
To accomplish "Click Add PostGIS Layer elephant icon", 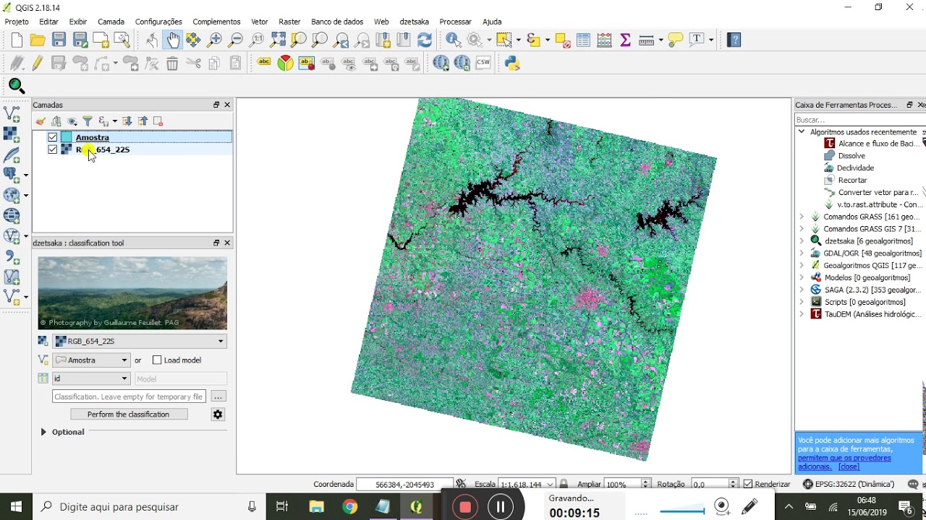I will 12,175.
